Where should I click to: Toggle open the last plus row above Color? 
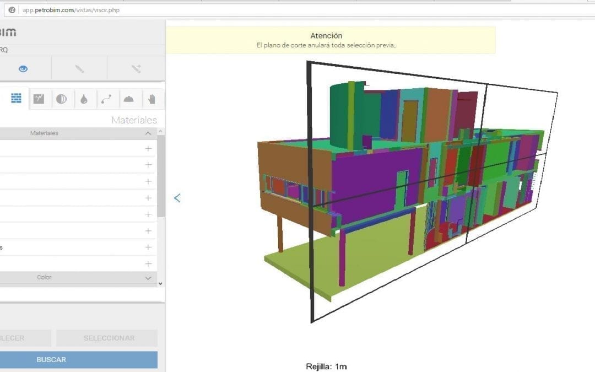click(x=148, y=263)
